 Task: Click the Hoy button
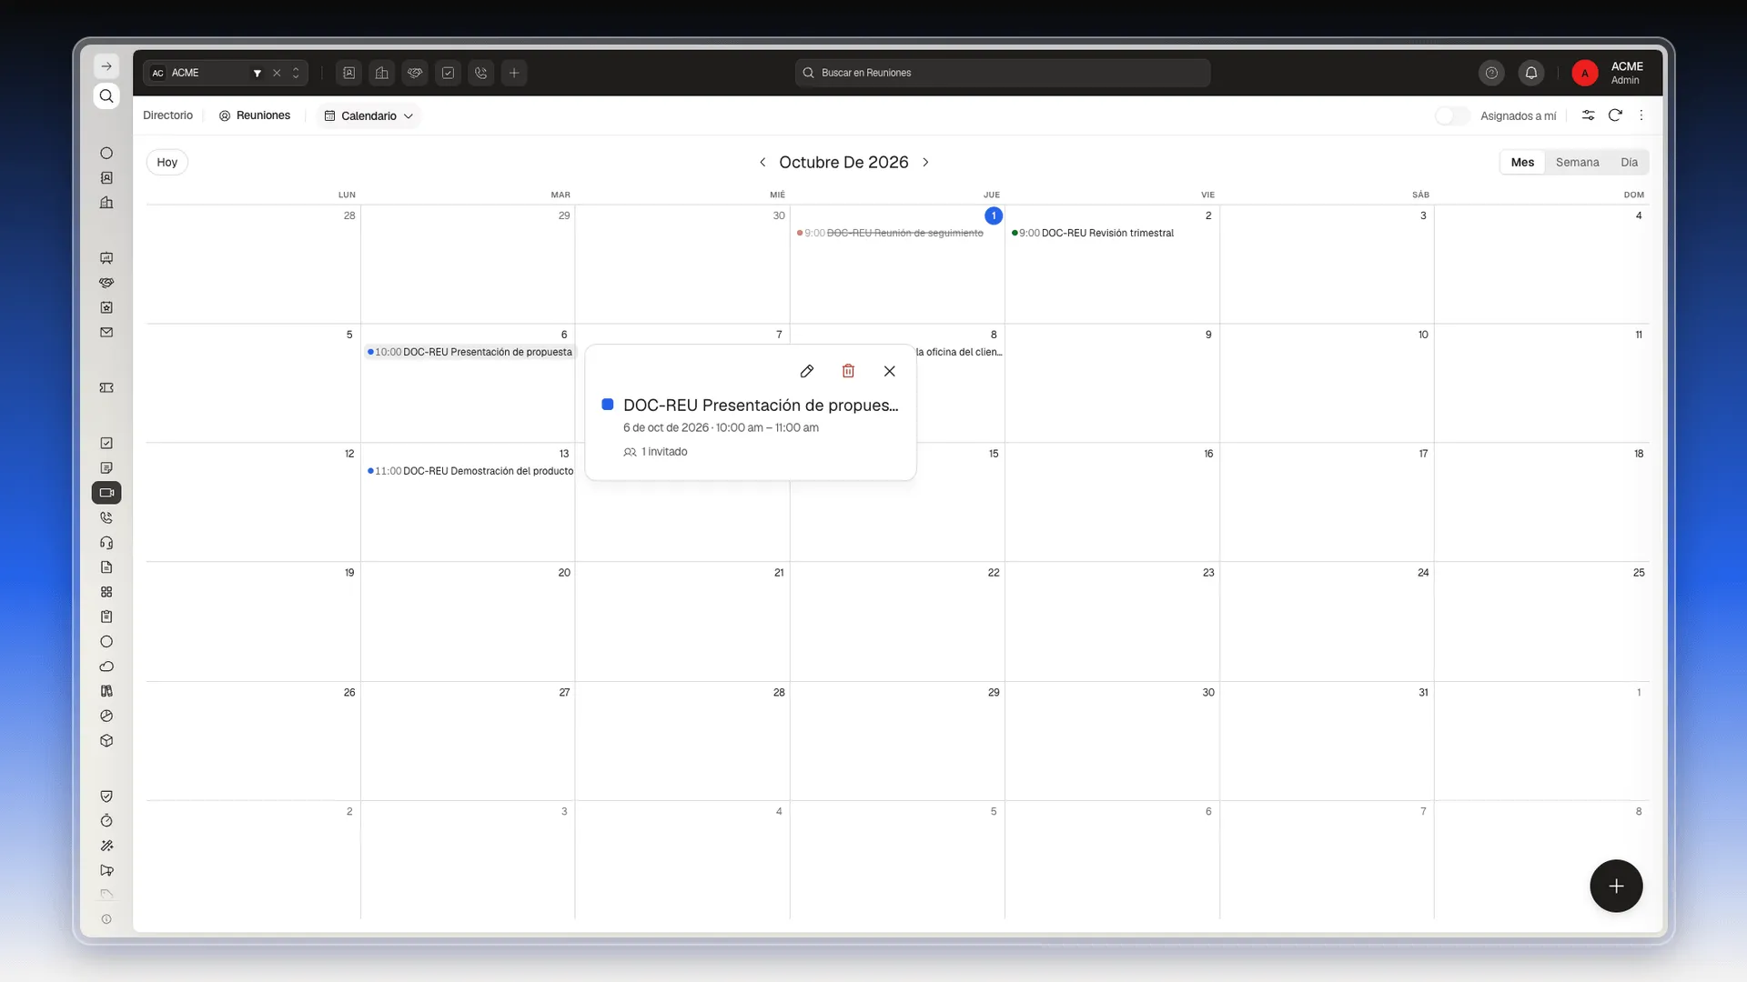167,162
